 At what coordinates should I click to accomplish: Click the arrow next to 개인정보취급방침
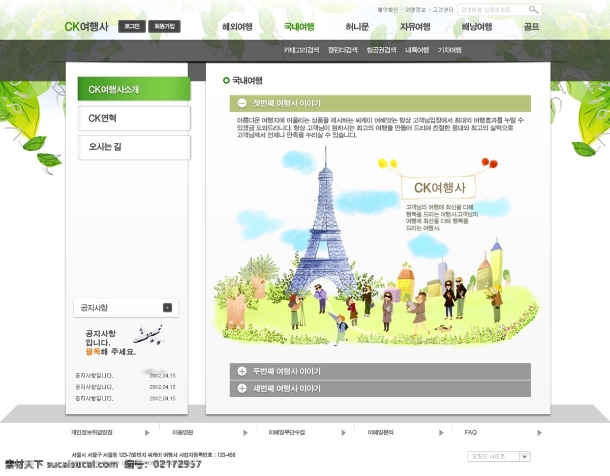coord(147,433)
